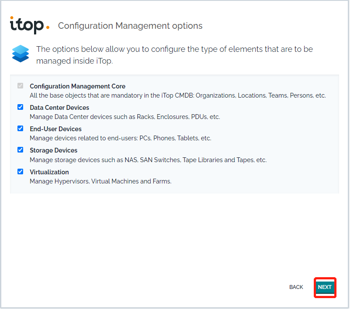Uncheck the End-User Devices checkbox

click(x=21, y=129)
